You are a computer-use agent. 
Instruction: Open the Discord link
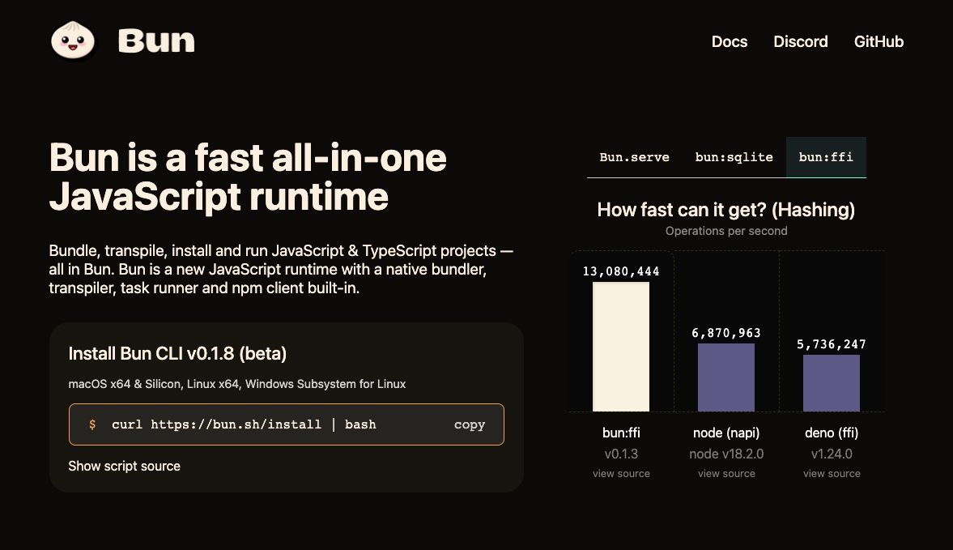click(801, 41)
